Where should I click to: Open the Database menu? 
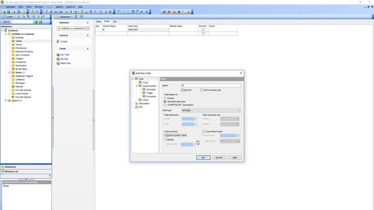[x=11, y=7]
